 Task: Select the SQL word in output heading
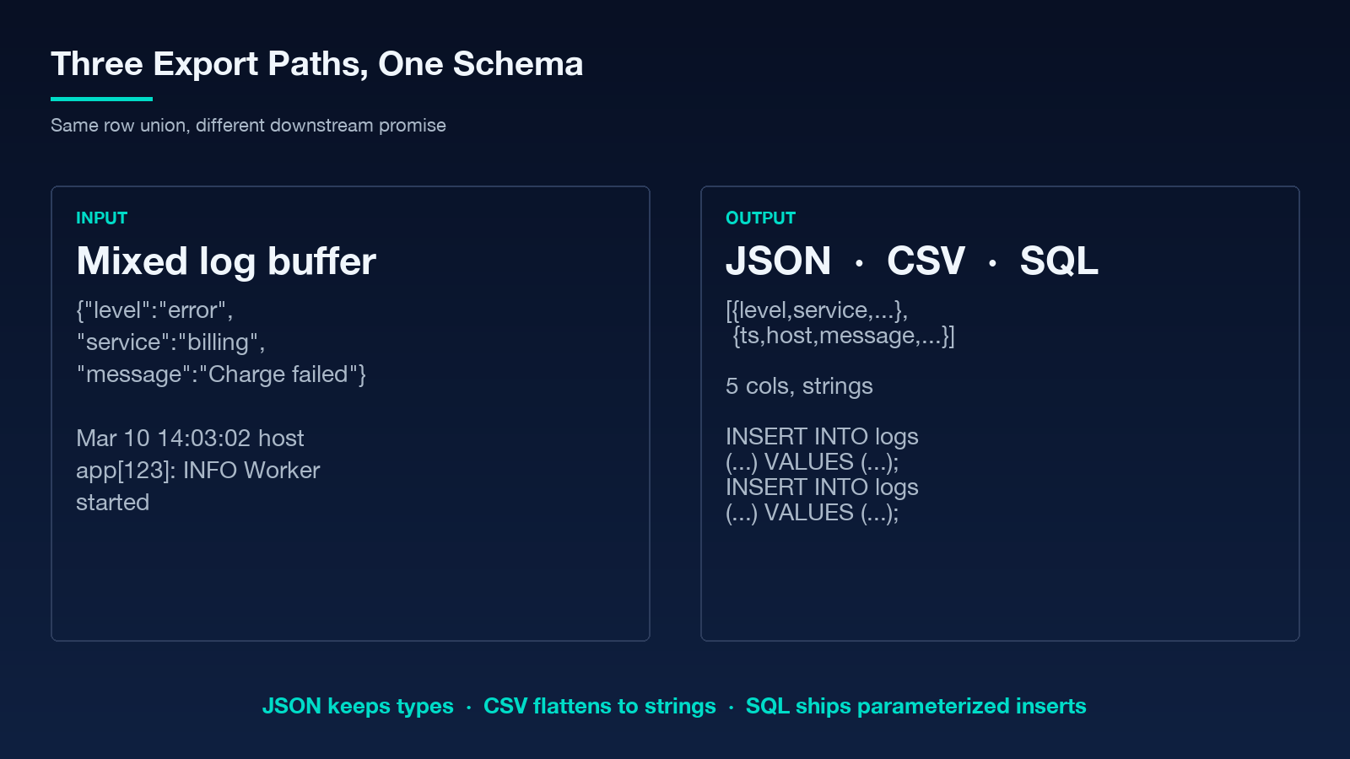(1059, 261)
